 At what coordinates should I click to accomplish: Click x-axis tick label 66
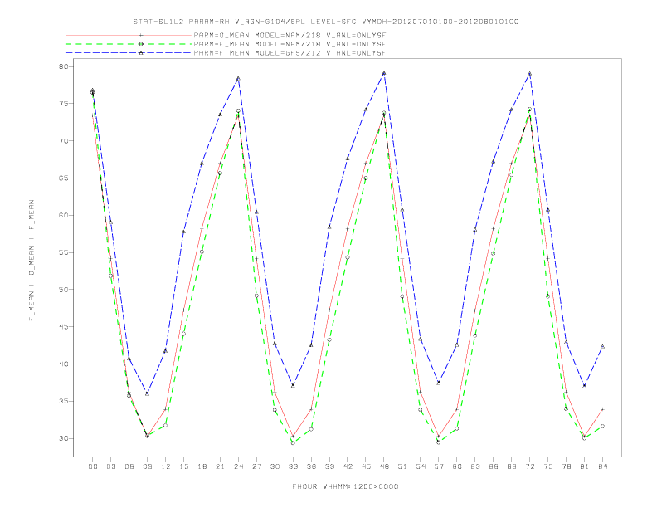494,466
